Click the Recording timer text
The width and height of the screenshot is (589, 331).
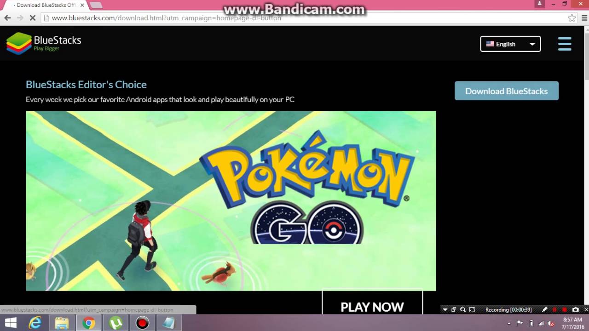pos(508,310)
